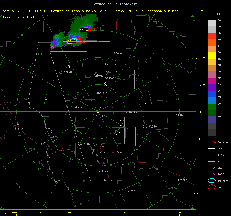The image size is (231, 216).
Task: Click the light gray 70–80 dBZ swatch
Action: pyautogui.click(x=211, y=23)
